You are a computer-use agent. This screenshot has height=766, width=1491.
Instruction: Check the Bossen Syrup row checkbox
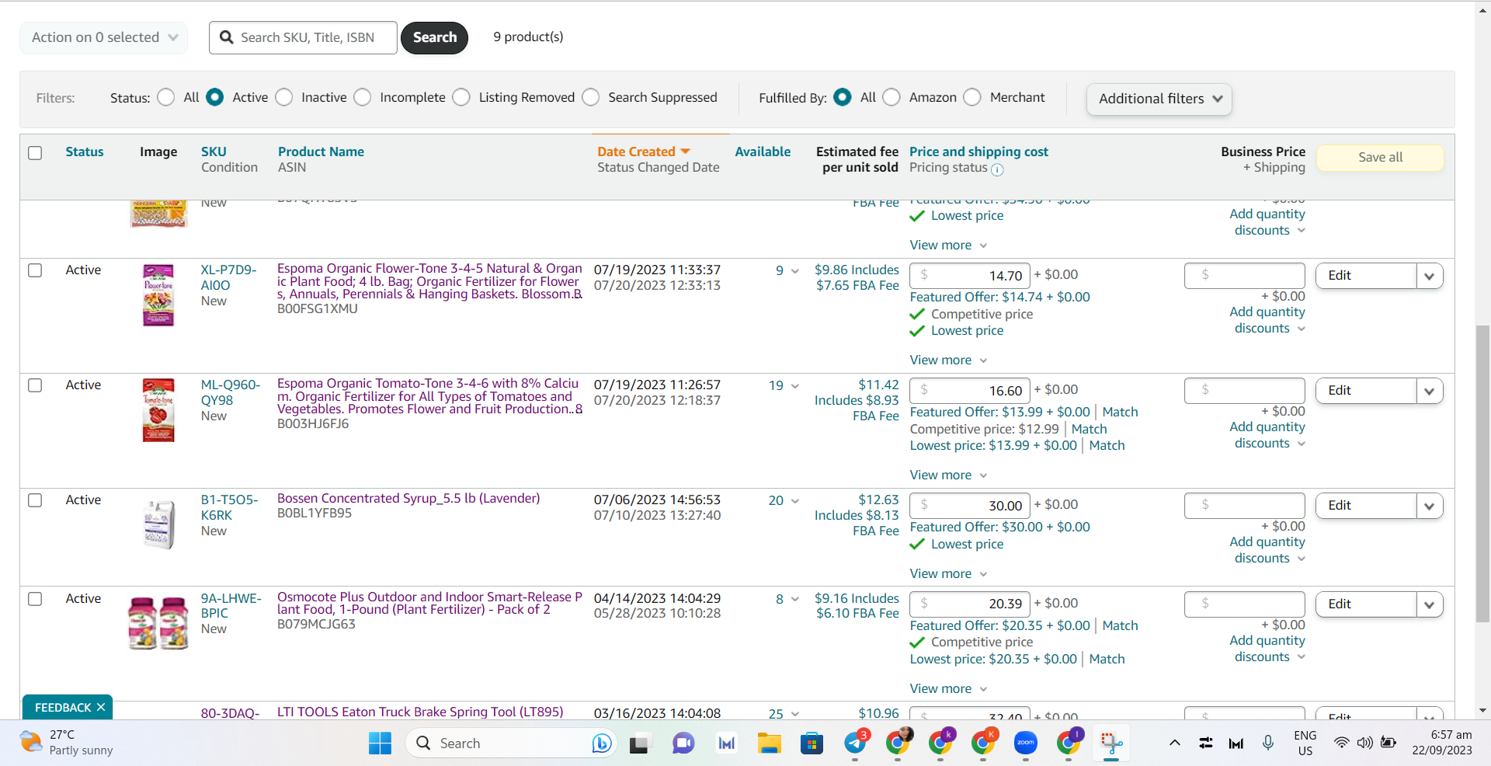35,500
